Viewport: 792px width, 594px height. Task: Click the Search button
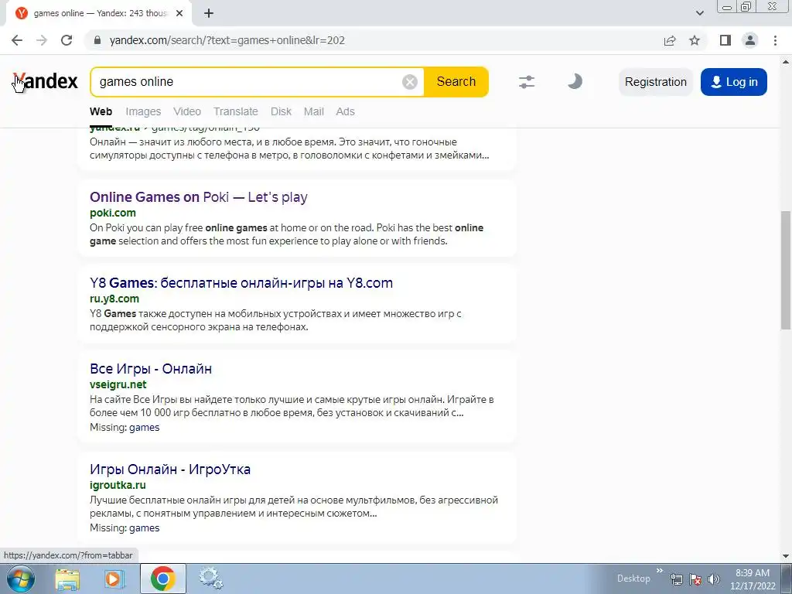tap(456, 82)
